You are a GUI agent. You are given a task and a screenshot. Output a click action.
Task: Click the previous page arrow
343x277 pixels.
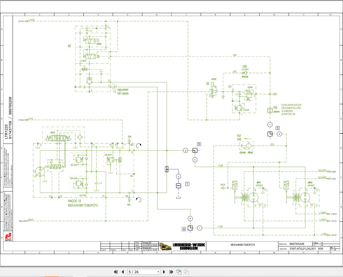[x=123, y=272]
